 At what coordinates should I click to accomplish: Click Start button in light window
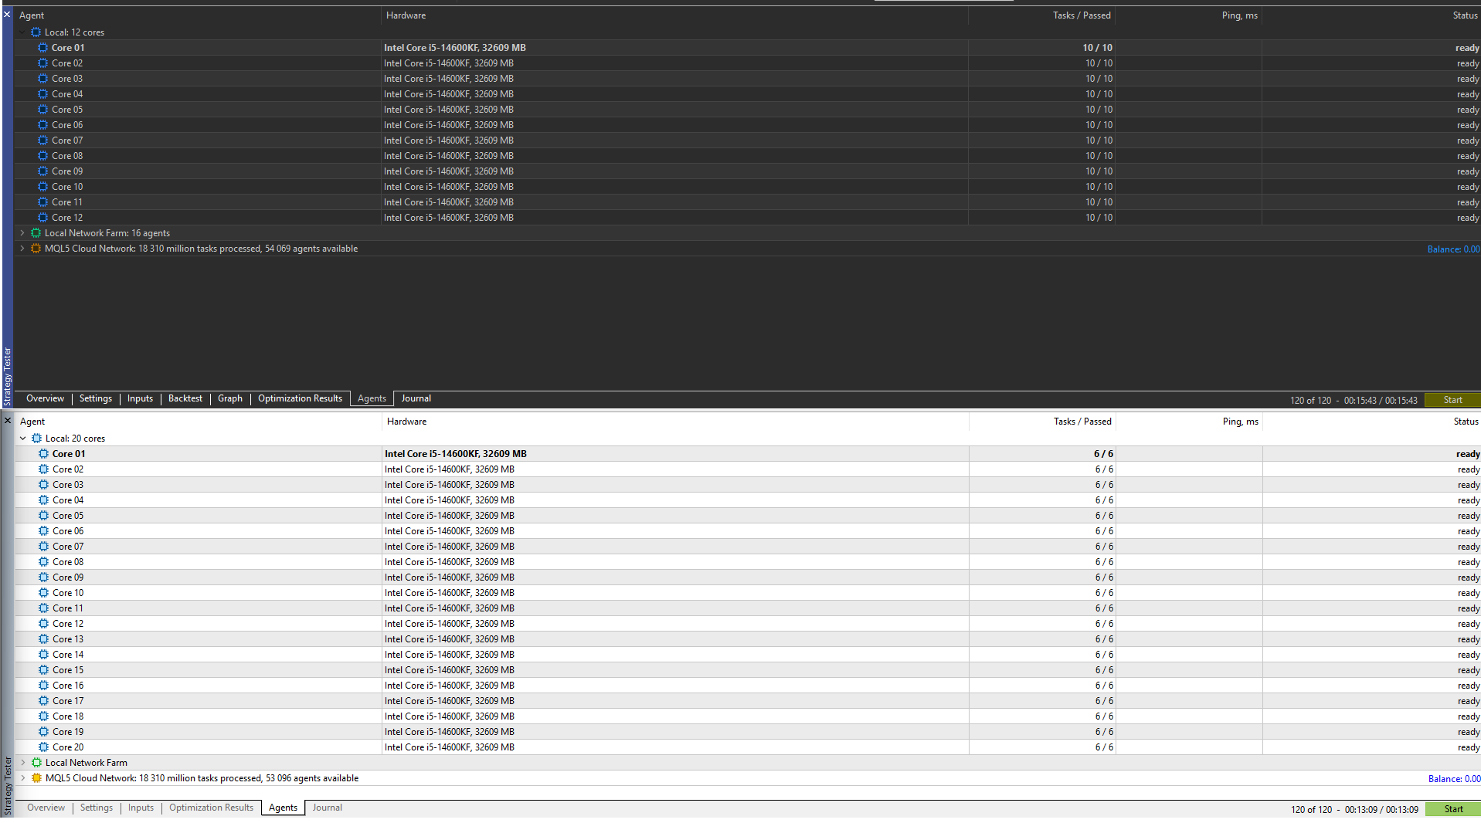1453,809
